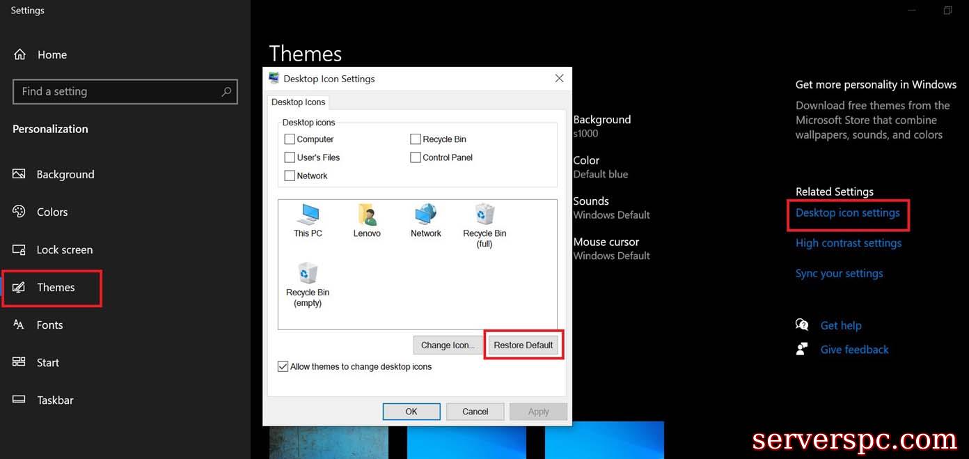This screenshot has width=969, height=459.
Task: Click the Home icon in sidebar
Action: click(x=19, y=54)
